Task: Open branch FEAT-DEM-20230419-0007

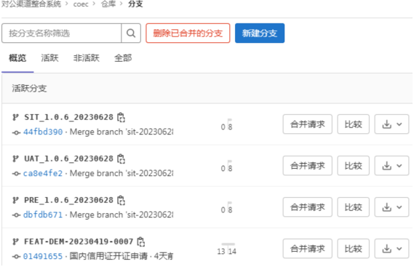Action: pos(79,242)
